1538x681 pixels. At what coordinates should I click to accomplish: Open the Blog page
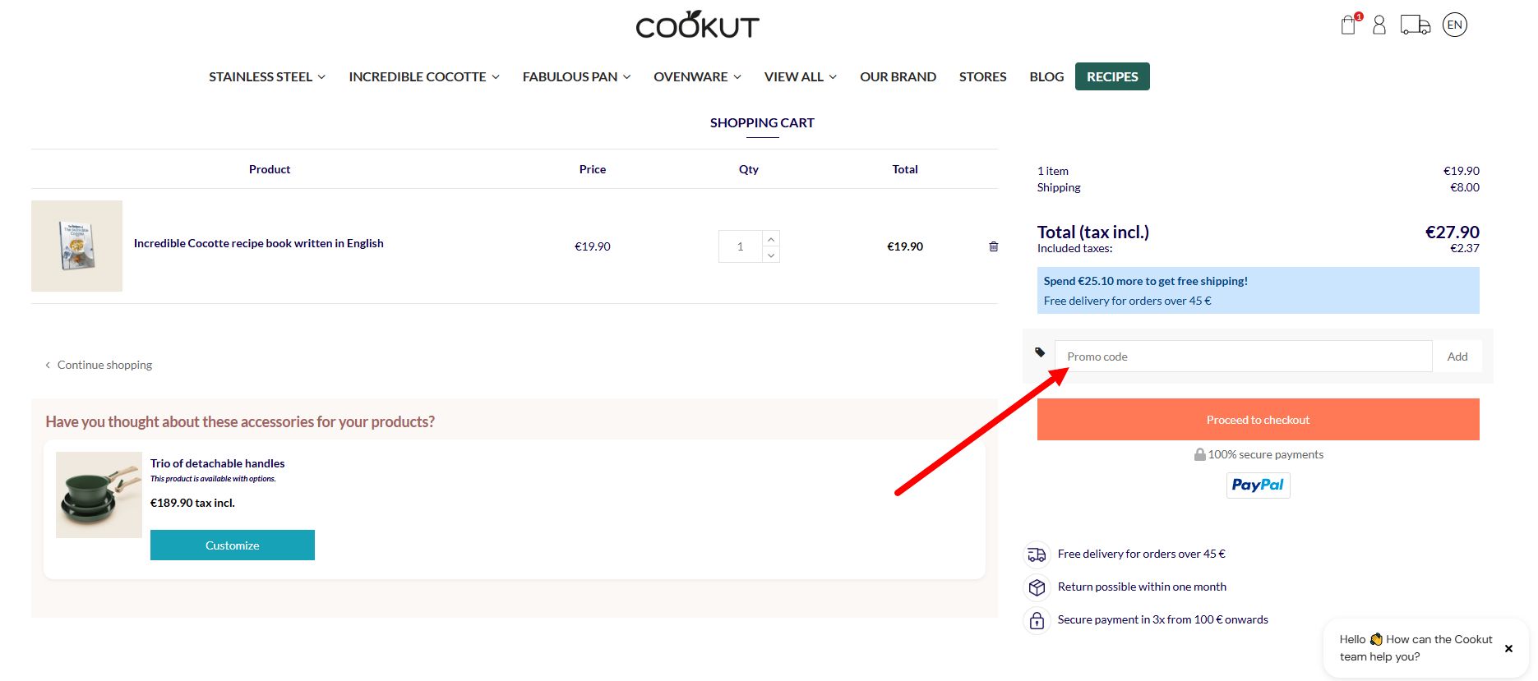tap(1046, 76)
